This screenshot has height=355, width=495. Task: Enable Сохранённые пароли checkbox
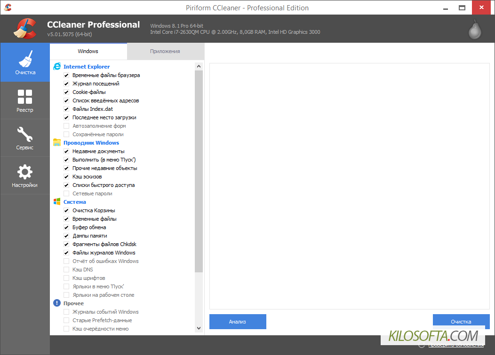pos(66,134)
